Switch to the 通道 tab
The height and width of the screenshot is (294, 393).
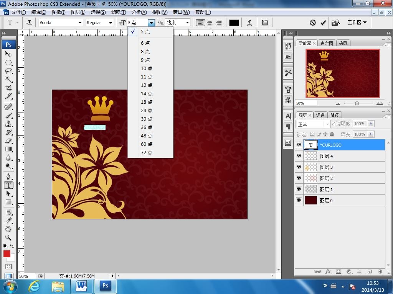click(320, 115)
